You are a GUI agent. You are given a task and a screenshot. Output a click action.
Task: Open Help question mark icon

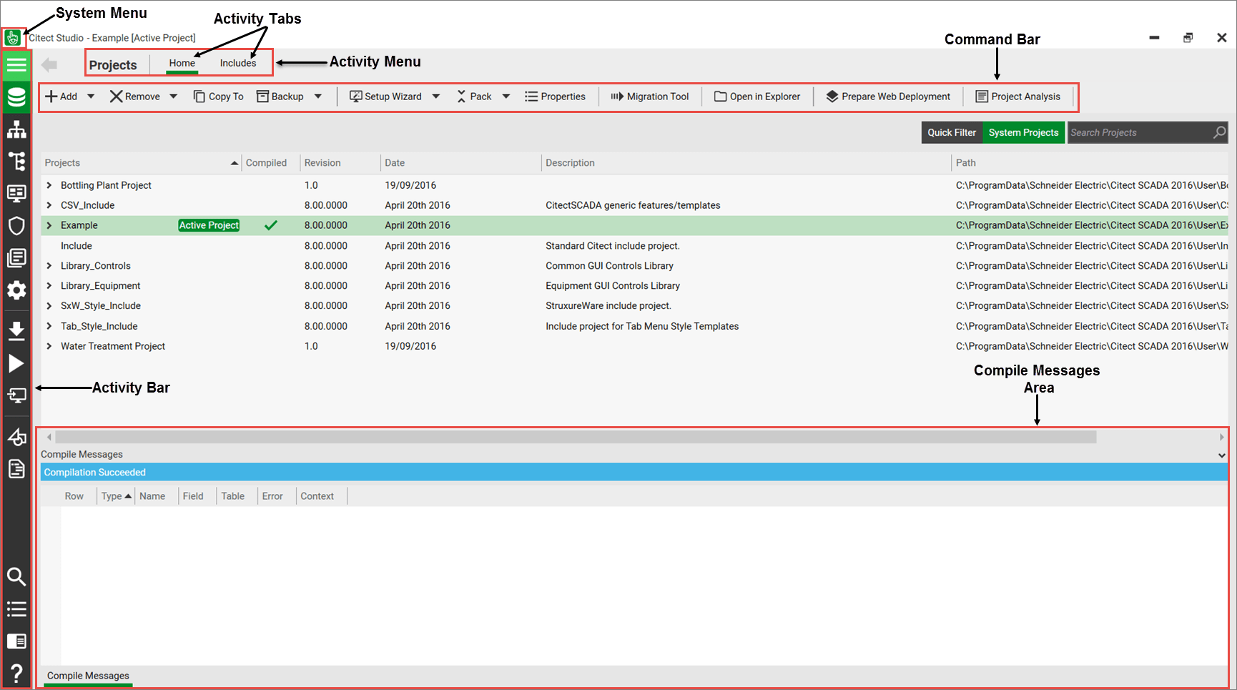click(x=16, y=673)
